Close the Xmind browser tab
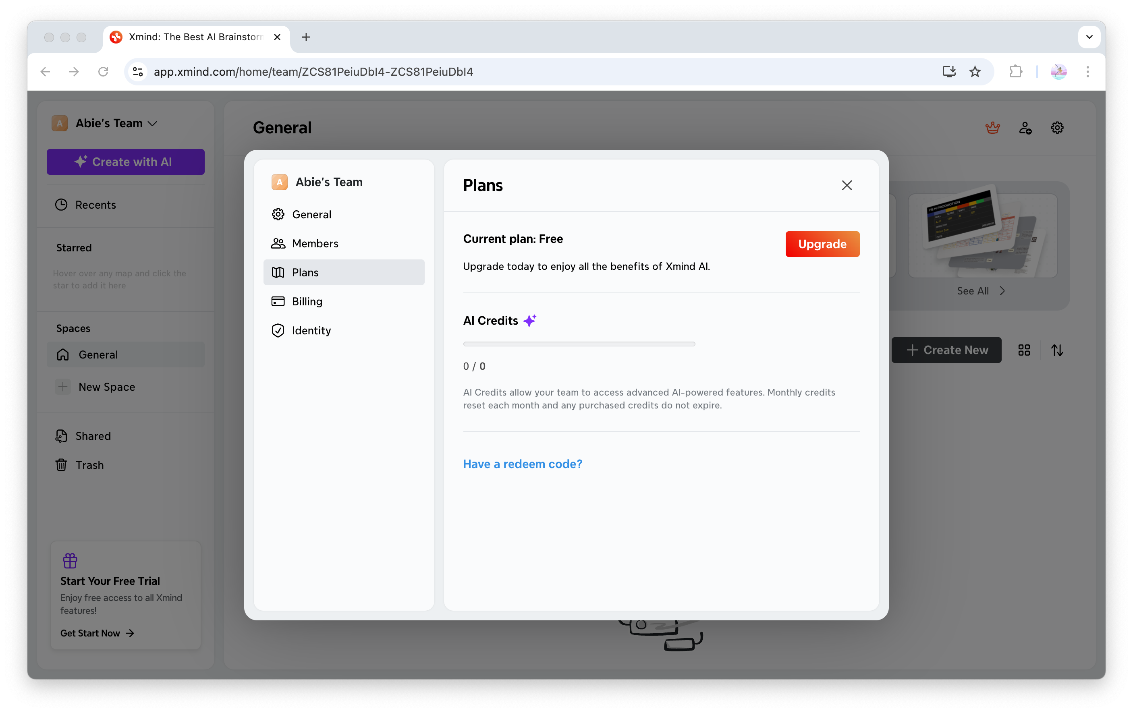The height and width of the screenshot is (713, 1133). 277,37
